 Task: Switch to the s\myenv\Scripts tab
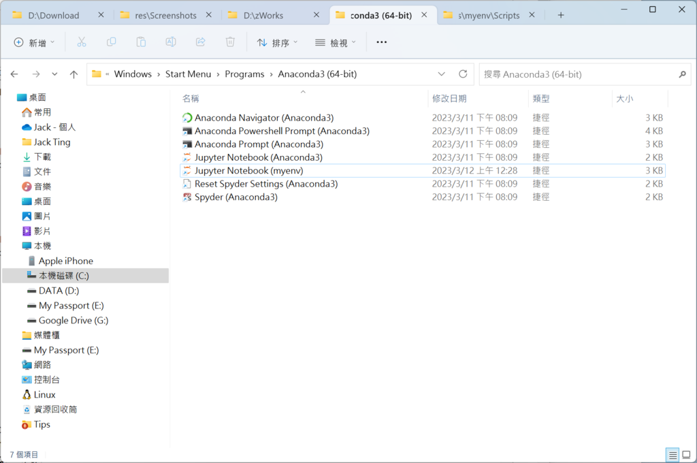click(489, 15)
